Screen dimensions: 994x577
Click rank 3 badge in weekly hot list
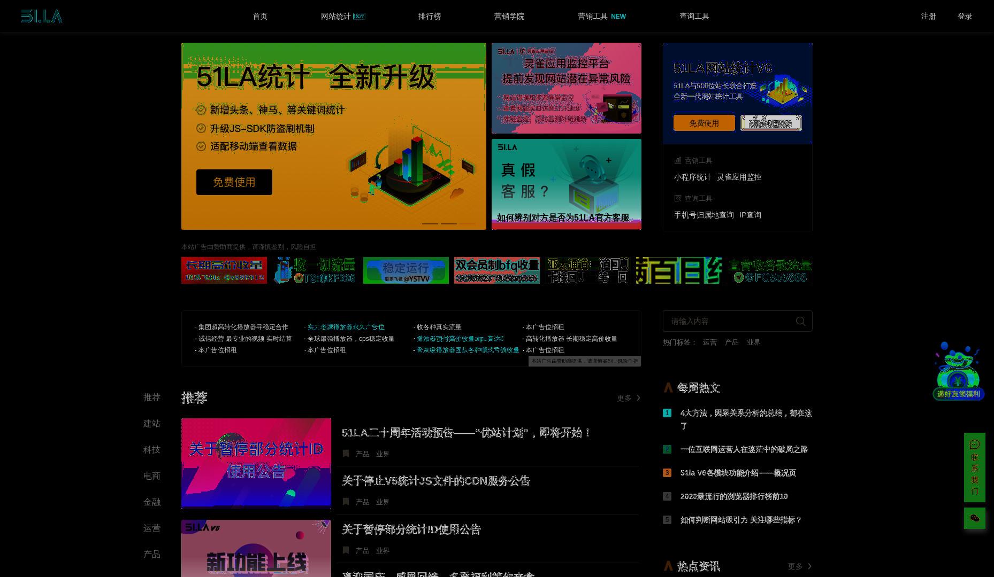tap(667, 473)
